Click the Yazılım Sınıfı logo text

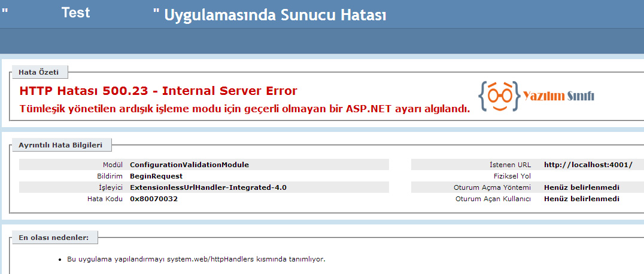(x=558, y=96)
